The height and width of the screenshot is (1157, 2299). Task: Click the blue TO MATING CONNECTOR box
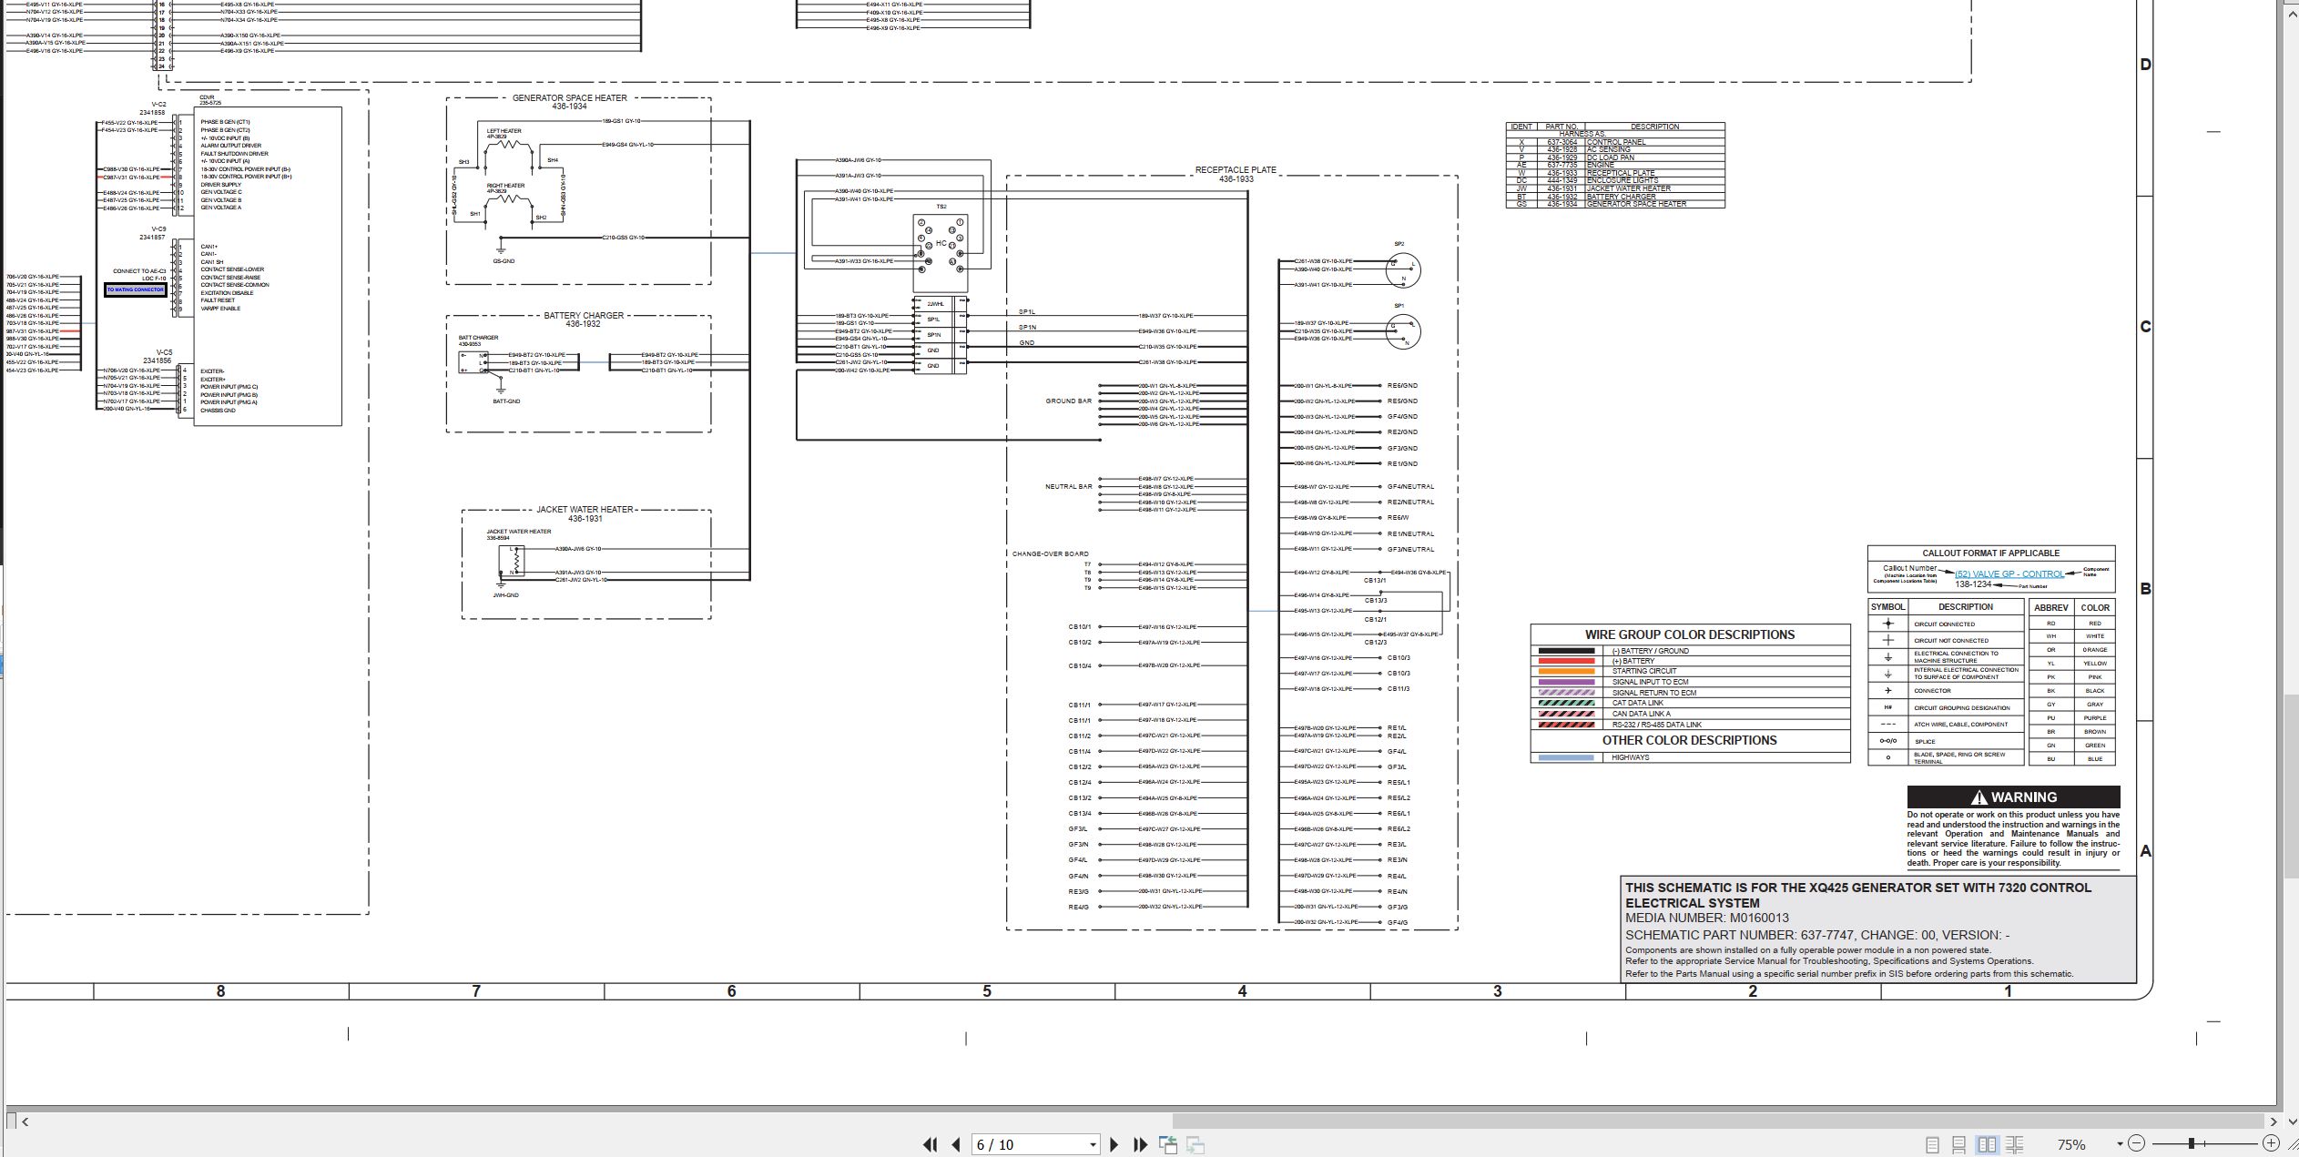coord(136,290)
